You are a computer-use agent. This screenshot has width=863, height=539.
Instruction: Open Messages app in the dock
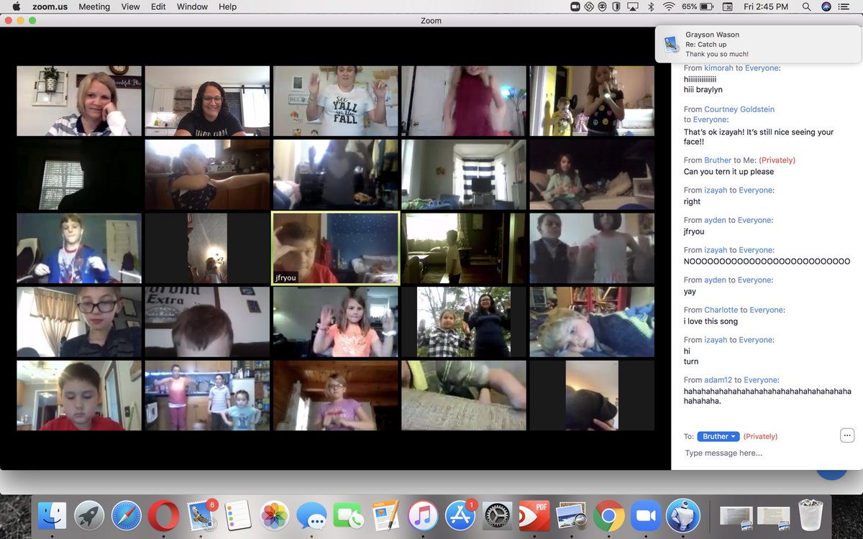coord(312,516)
